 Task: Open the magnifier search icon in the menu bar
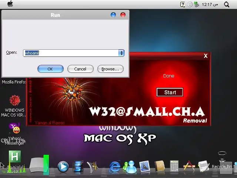tap(227, 4)
